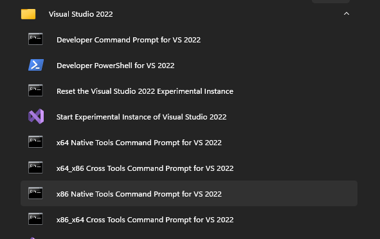
Task: Select highlighted x86 Native Tools Command Prompt
Action: 189,193
